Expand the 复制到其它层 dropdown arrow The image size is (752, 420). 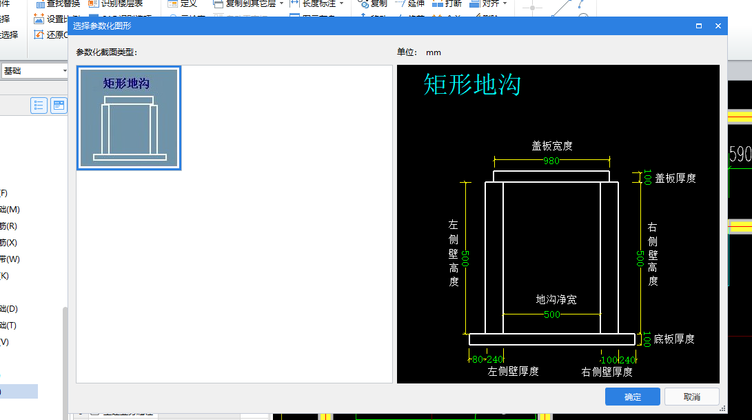[281, 4]
